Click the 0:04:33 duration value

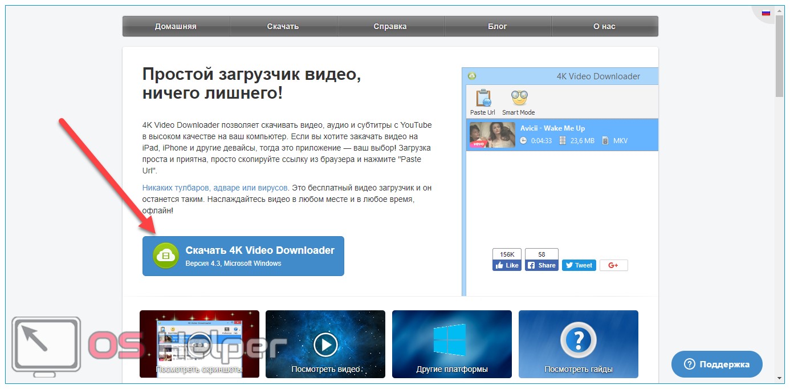pos(541,141)
